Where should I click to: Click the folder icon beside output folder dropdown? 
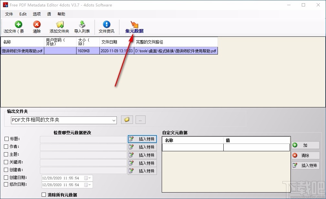tap(127, 119)
